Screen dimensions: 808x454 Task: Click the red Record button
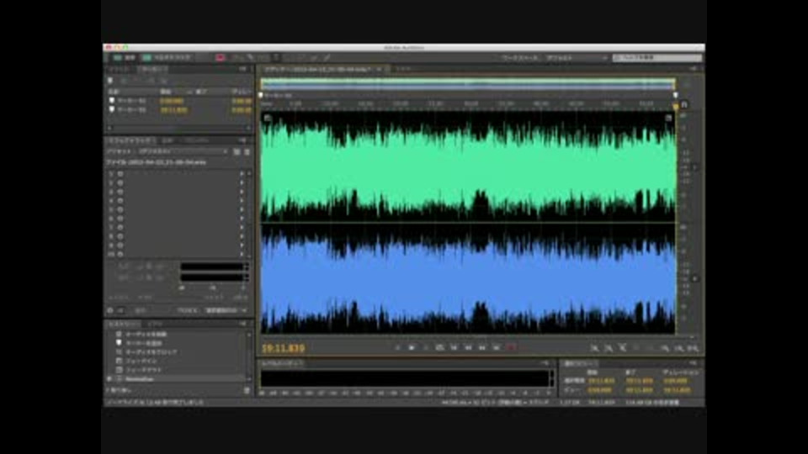tap(511, 348)
